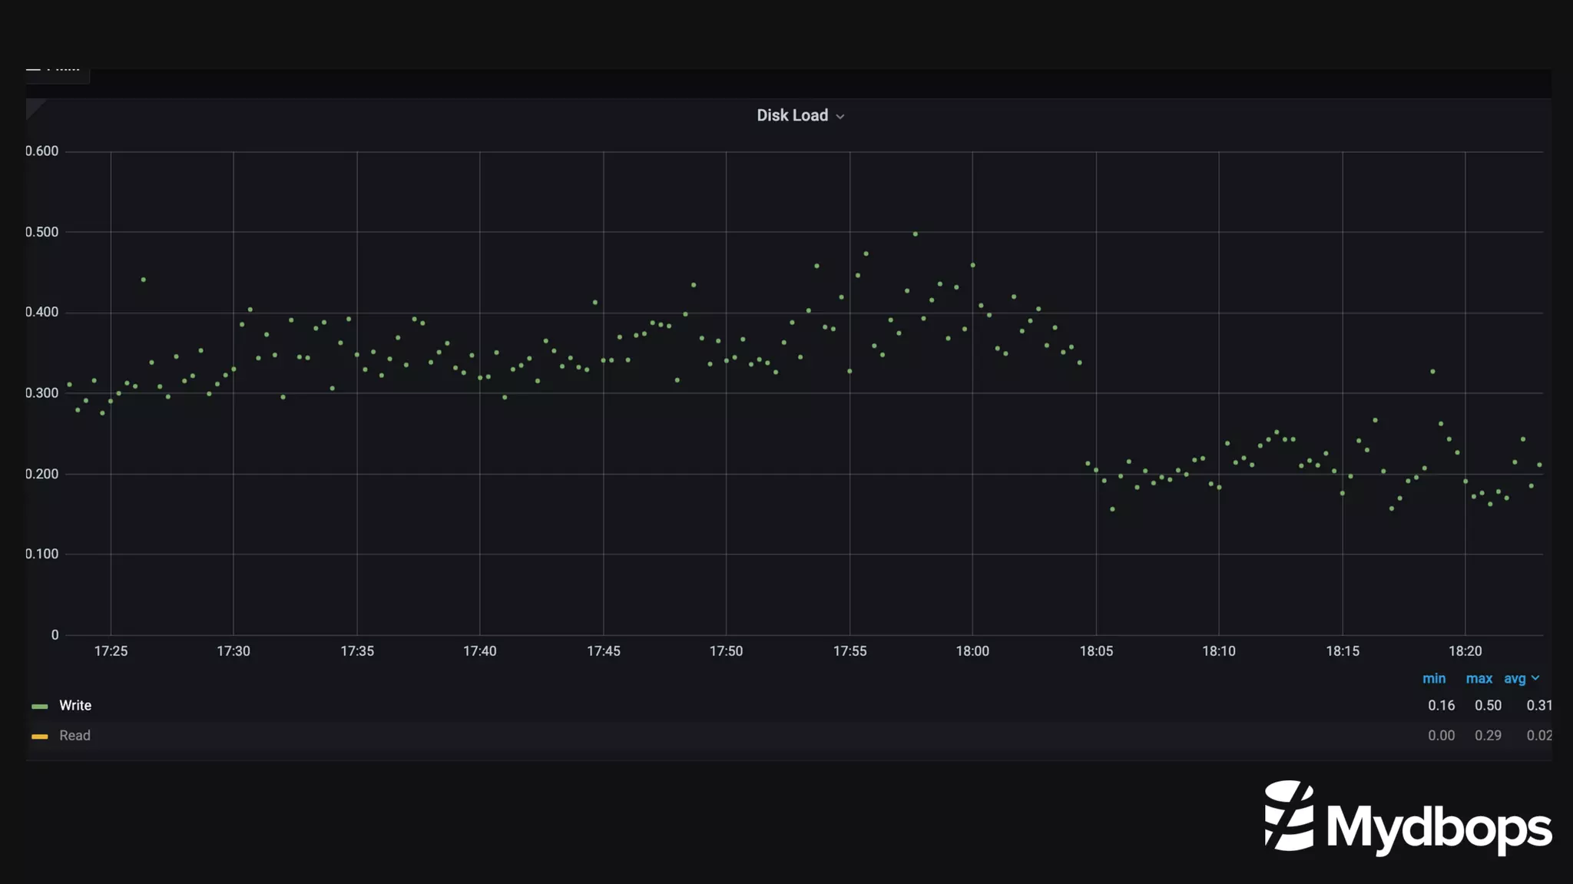Click the 17:25 time axis label
The image size is (1573, 884).
[111, 651]
